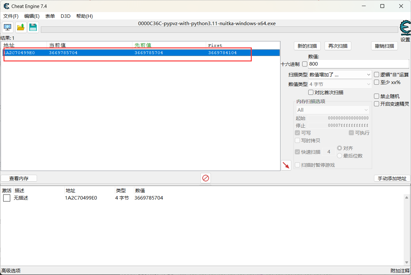Open the 数值类型 dropdown

tap(340, 84)
